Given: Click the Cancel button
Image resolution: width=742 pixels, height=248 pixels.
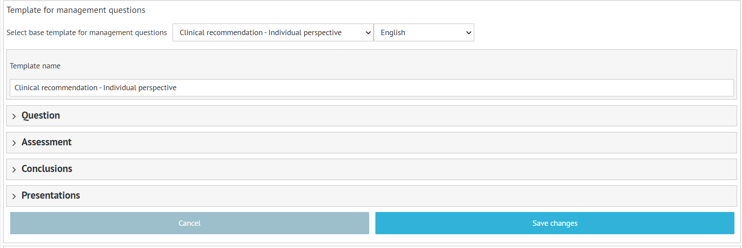Looking at the screenshot, I should click(x=190, y=223).
